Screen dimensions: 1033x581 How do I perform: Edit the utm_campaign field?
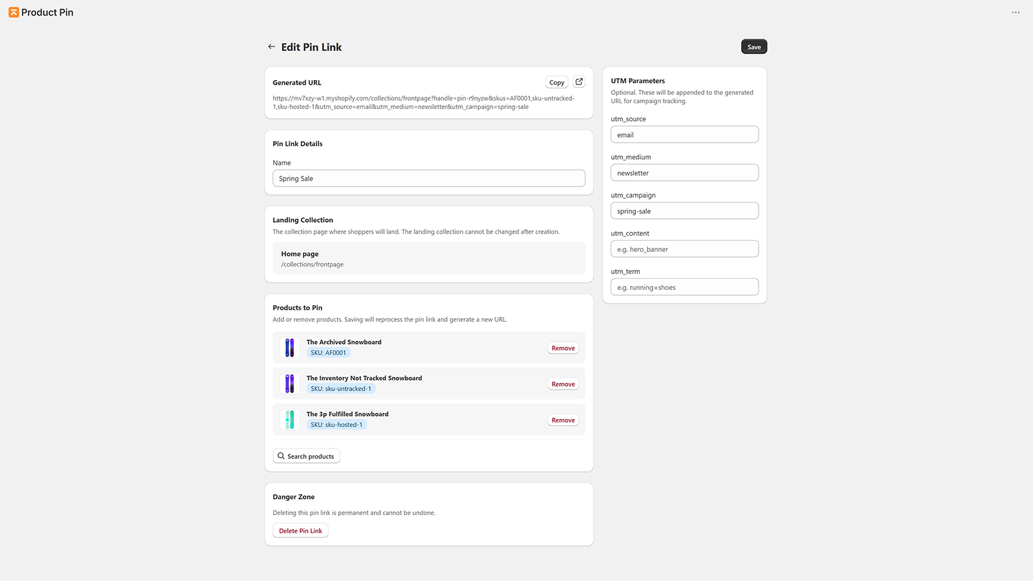click(x=684, y=210)
